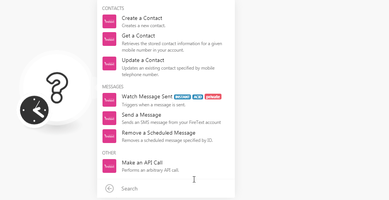The image size is (389, 200).
Task: Click the INSTANT badge on Watch Message Sent
Action: [182, 97]
